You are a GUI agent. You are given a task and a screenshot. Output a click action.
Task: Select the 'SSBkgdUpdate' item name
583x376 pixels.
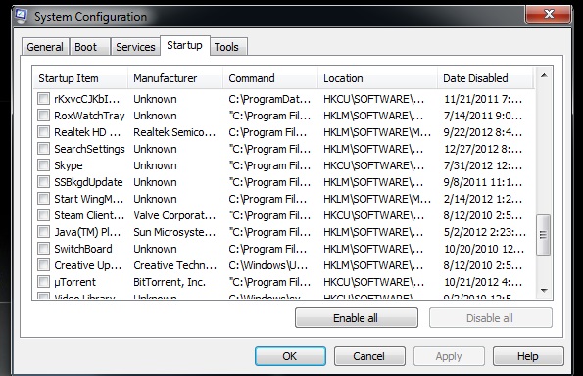pyautogui.click(x=88, y=182)
